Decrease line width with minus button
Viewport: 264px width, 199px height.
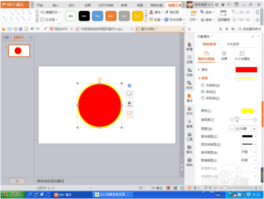pyautogui.click(x=232, y=128)
